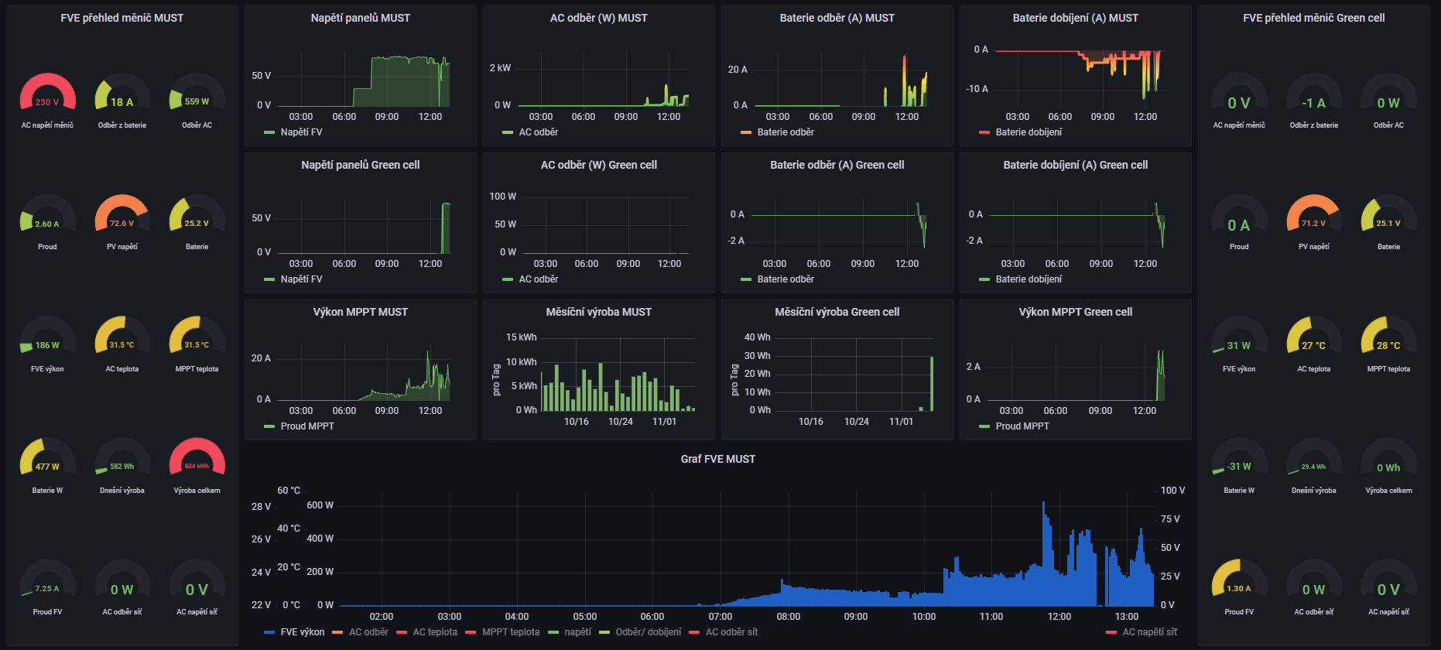
Task: Toggle Proud MPPT series in Výkon MPPT MUST
Action: 306,426
